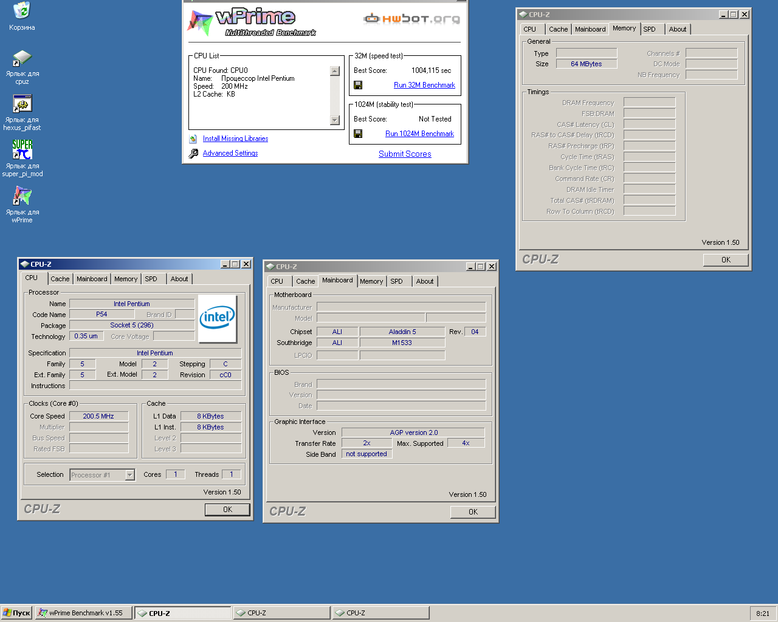
Task: Switch to wPrime Benchmark v1.55 taskbar item
Action: [84, 613]
